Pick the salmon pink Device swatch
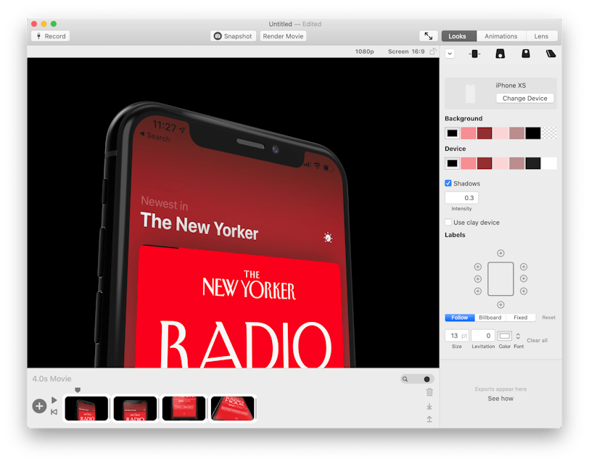Viewport: 589px width, 464px height. point(469,163)
